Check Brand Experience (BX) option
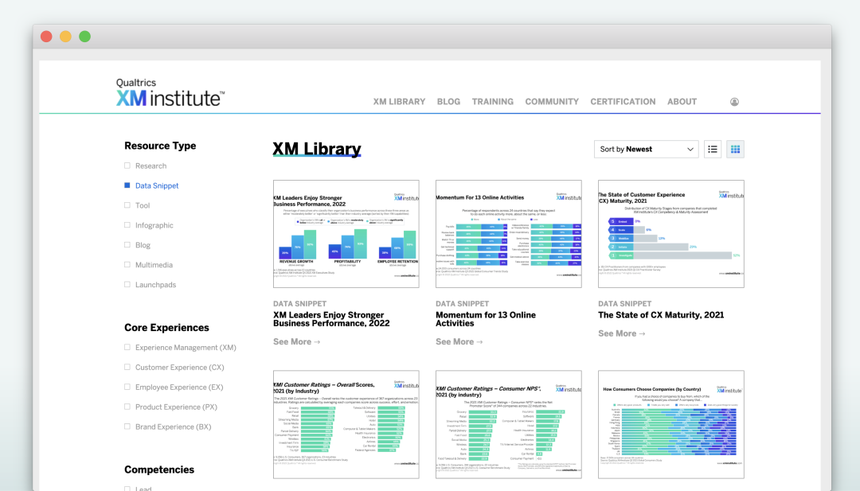Viewport: 860px width, 491px height. pos(127,427)
